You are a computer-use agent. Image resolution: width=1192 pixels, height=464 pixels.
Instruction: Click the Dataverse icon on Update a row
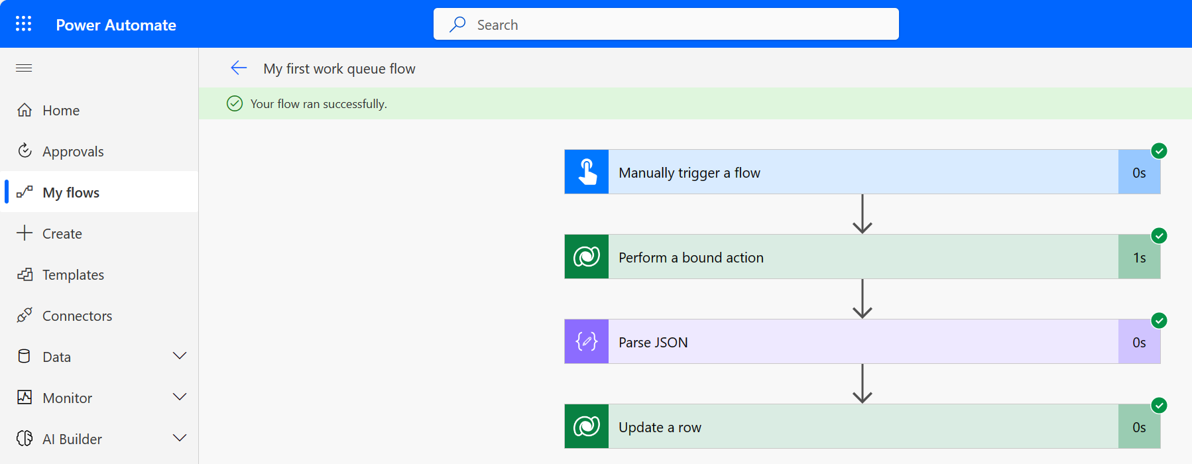(x=587, y=427)
